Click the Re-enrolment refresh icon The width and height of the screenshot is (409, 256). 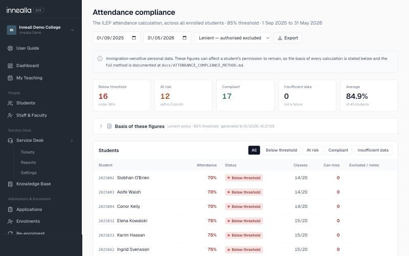pos(10,233)
